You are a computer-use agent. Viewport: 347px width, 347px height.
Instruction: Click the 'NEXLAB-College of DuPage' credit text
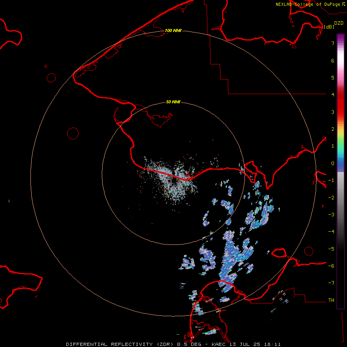point(309,4)
